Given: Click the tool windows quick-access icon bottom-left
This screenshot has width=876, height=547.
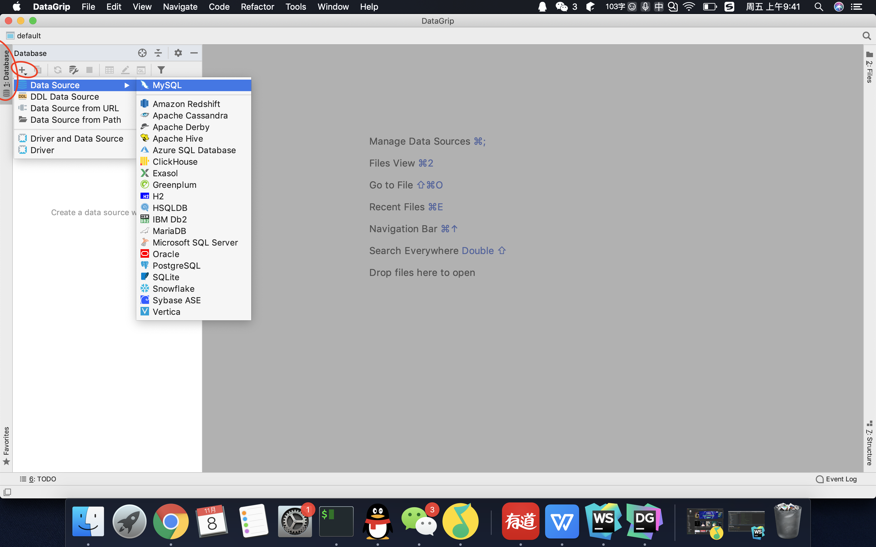Looking at the screenshot, I should 7,492.
